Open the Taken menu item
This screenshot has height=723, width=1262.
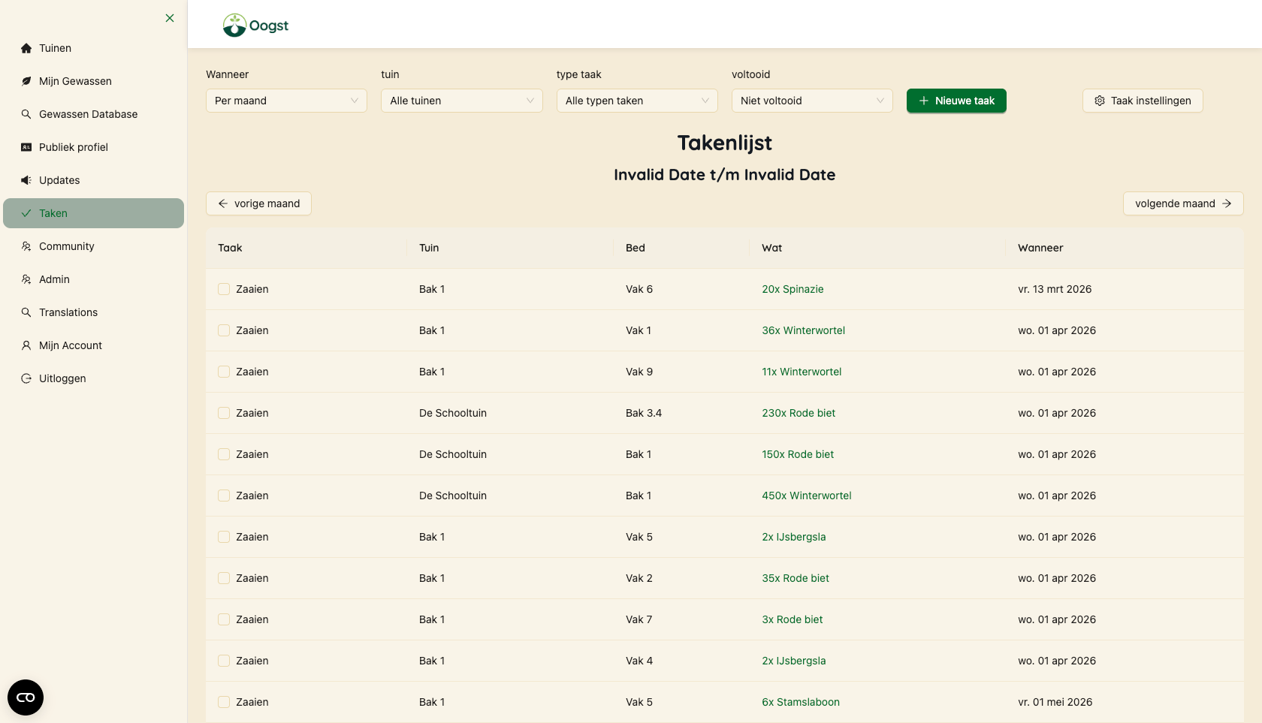click(93, 213)
